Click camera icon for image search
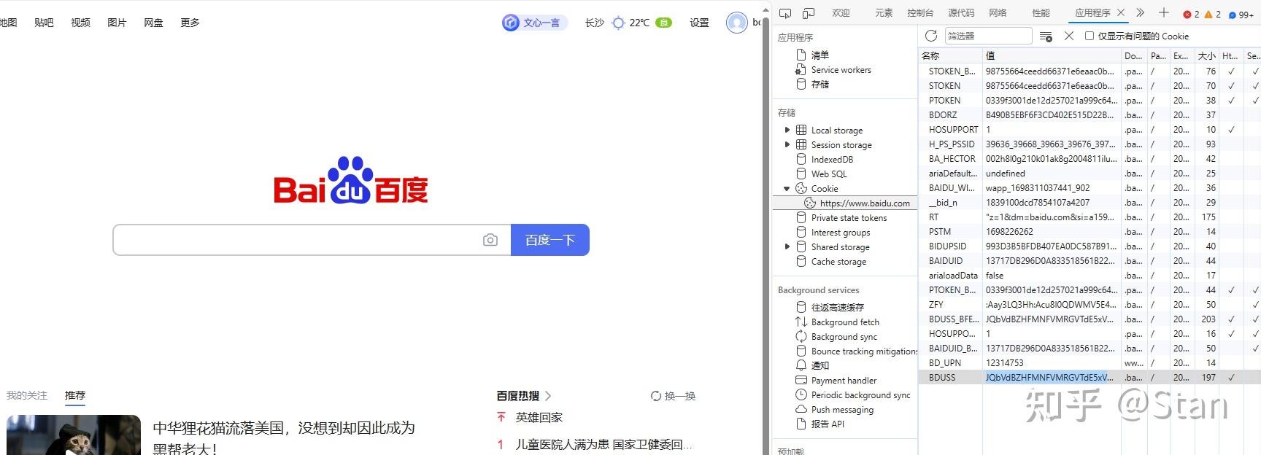 coord(490,240)
